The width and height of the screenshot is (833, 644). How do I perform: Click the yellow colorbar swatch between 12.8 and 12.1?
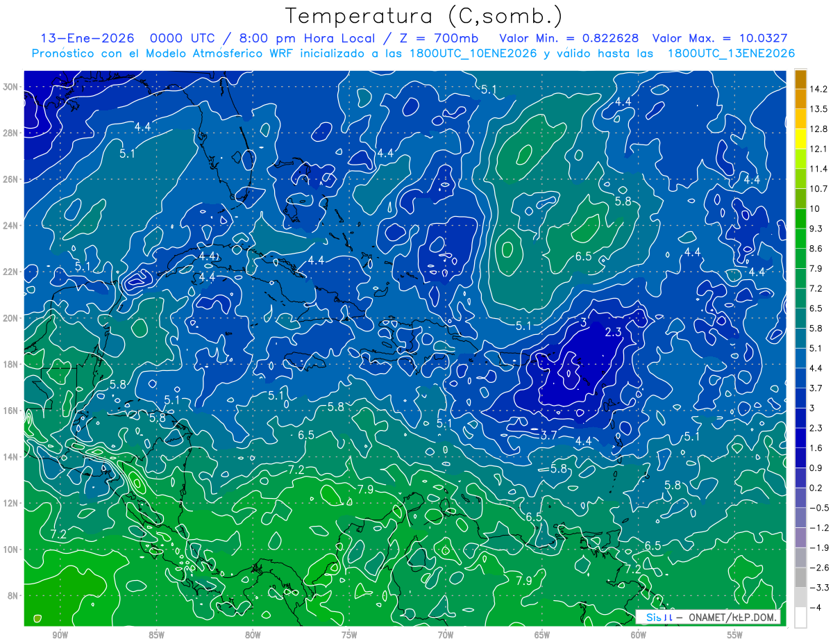pos(800,139)
